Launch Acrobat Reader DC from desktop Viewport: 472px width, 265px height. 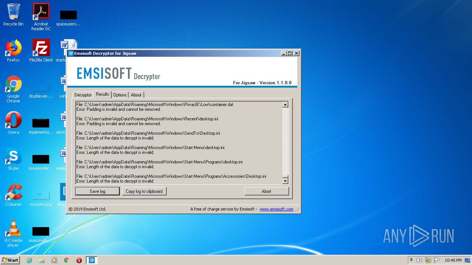[41, 17]
